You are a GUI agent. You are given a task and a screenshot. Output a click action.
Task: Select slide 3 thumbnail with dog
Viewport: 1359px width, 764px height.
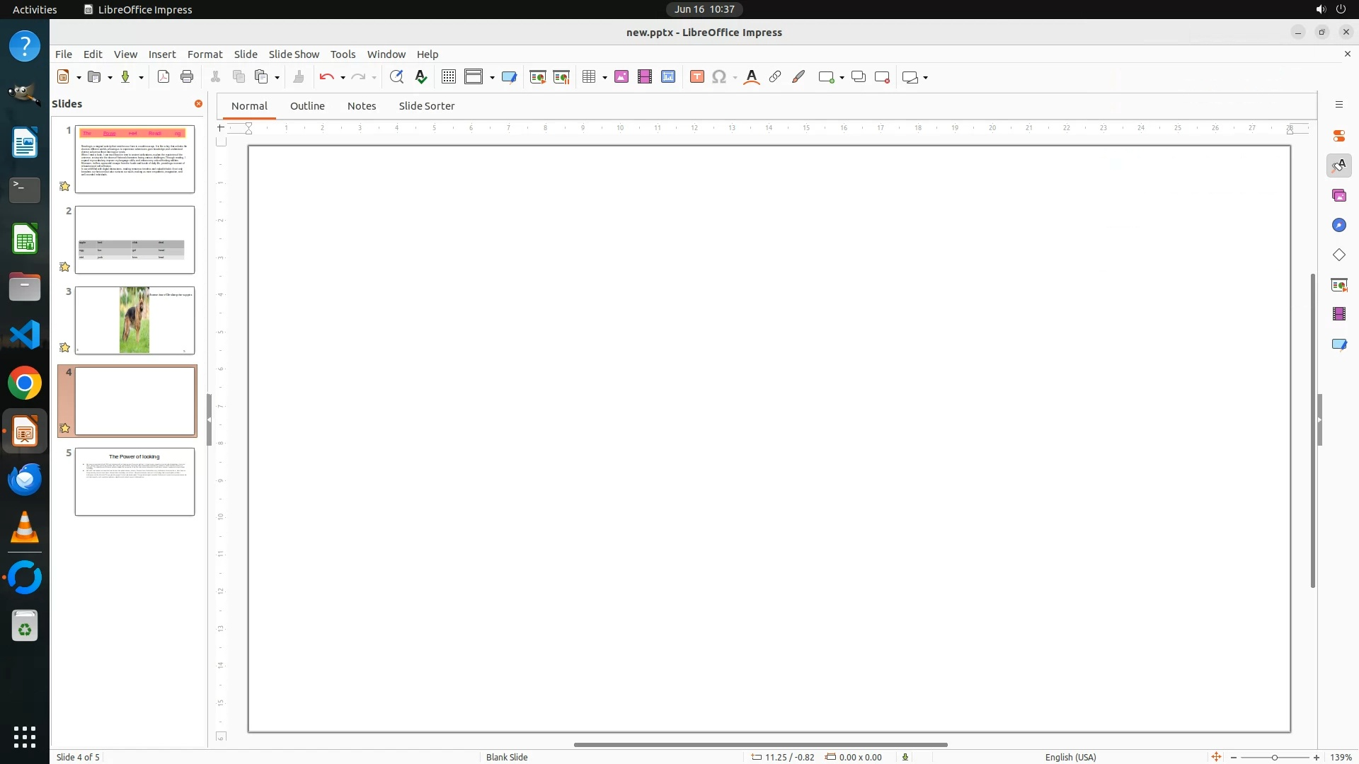[x=134, y=320]
